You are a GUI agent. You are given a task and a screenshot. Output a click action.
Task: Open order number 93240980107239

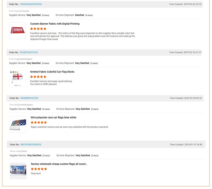pos(29,98)
